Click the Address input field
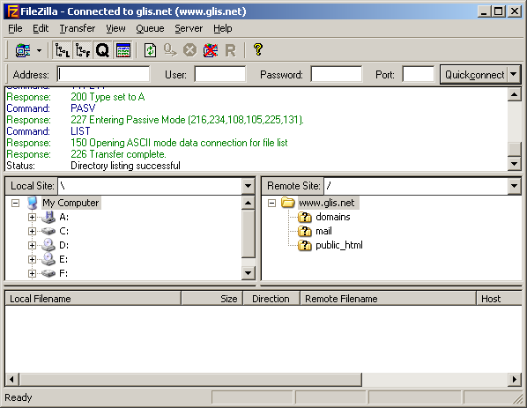 [103, 74]
